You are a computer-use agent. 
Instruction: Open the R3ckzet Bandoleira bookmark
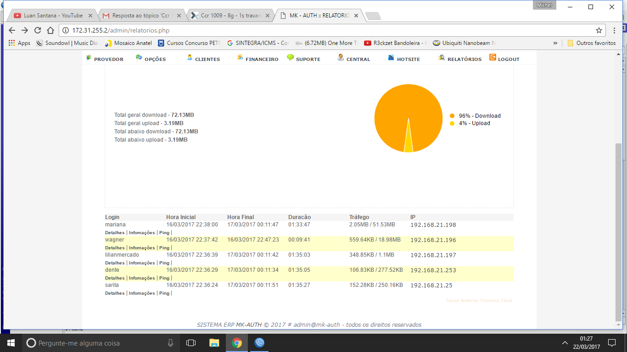[395, 43]
